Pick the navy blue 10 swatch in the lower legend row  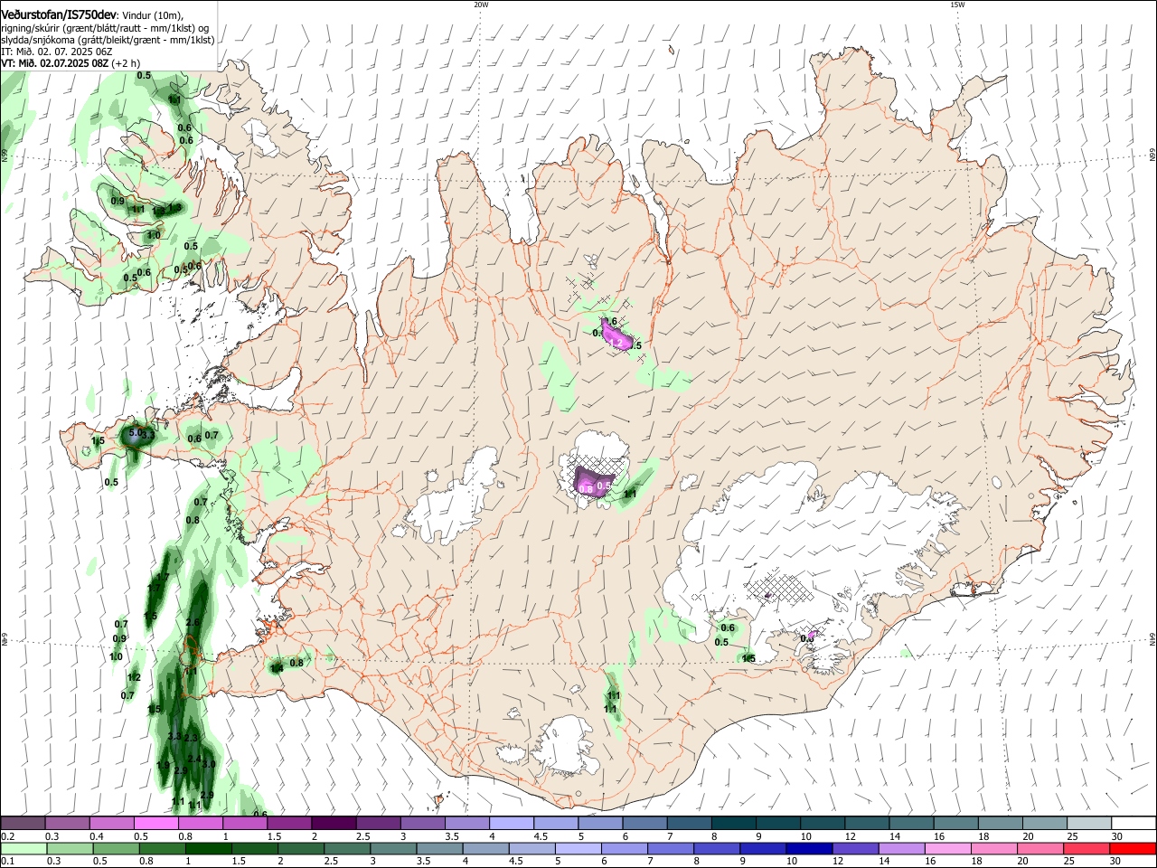[810, 848]
